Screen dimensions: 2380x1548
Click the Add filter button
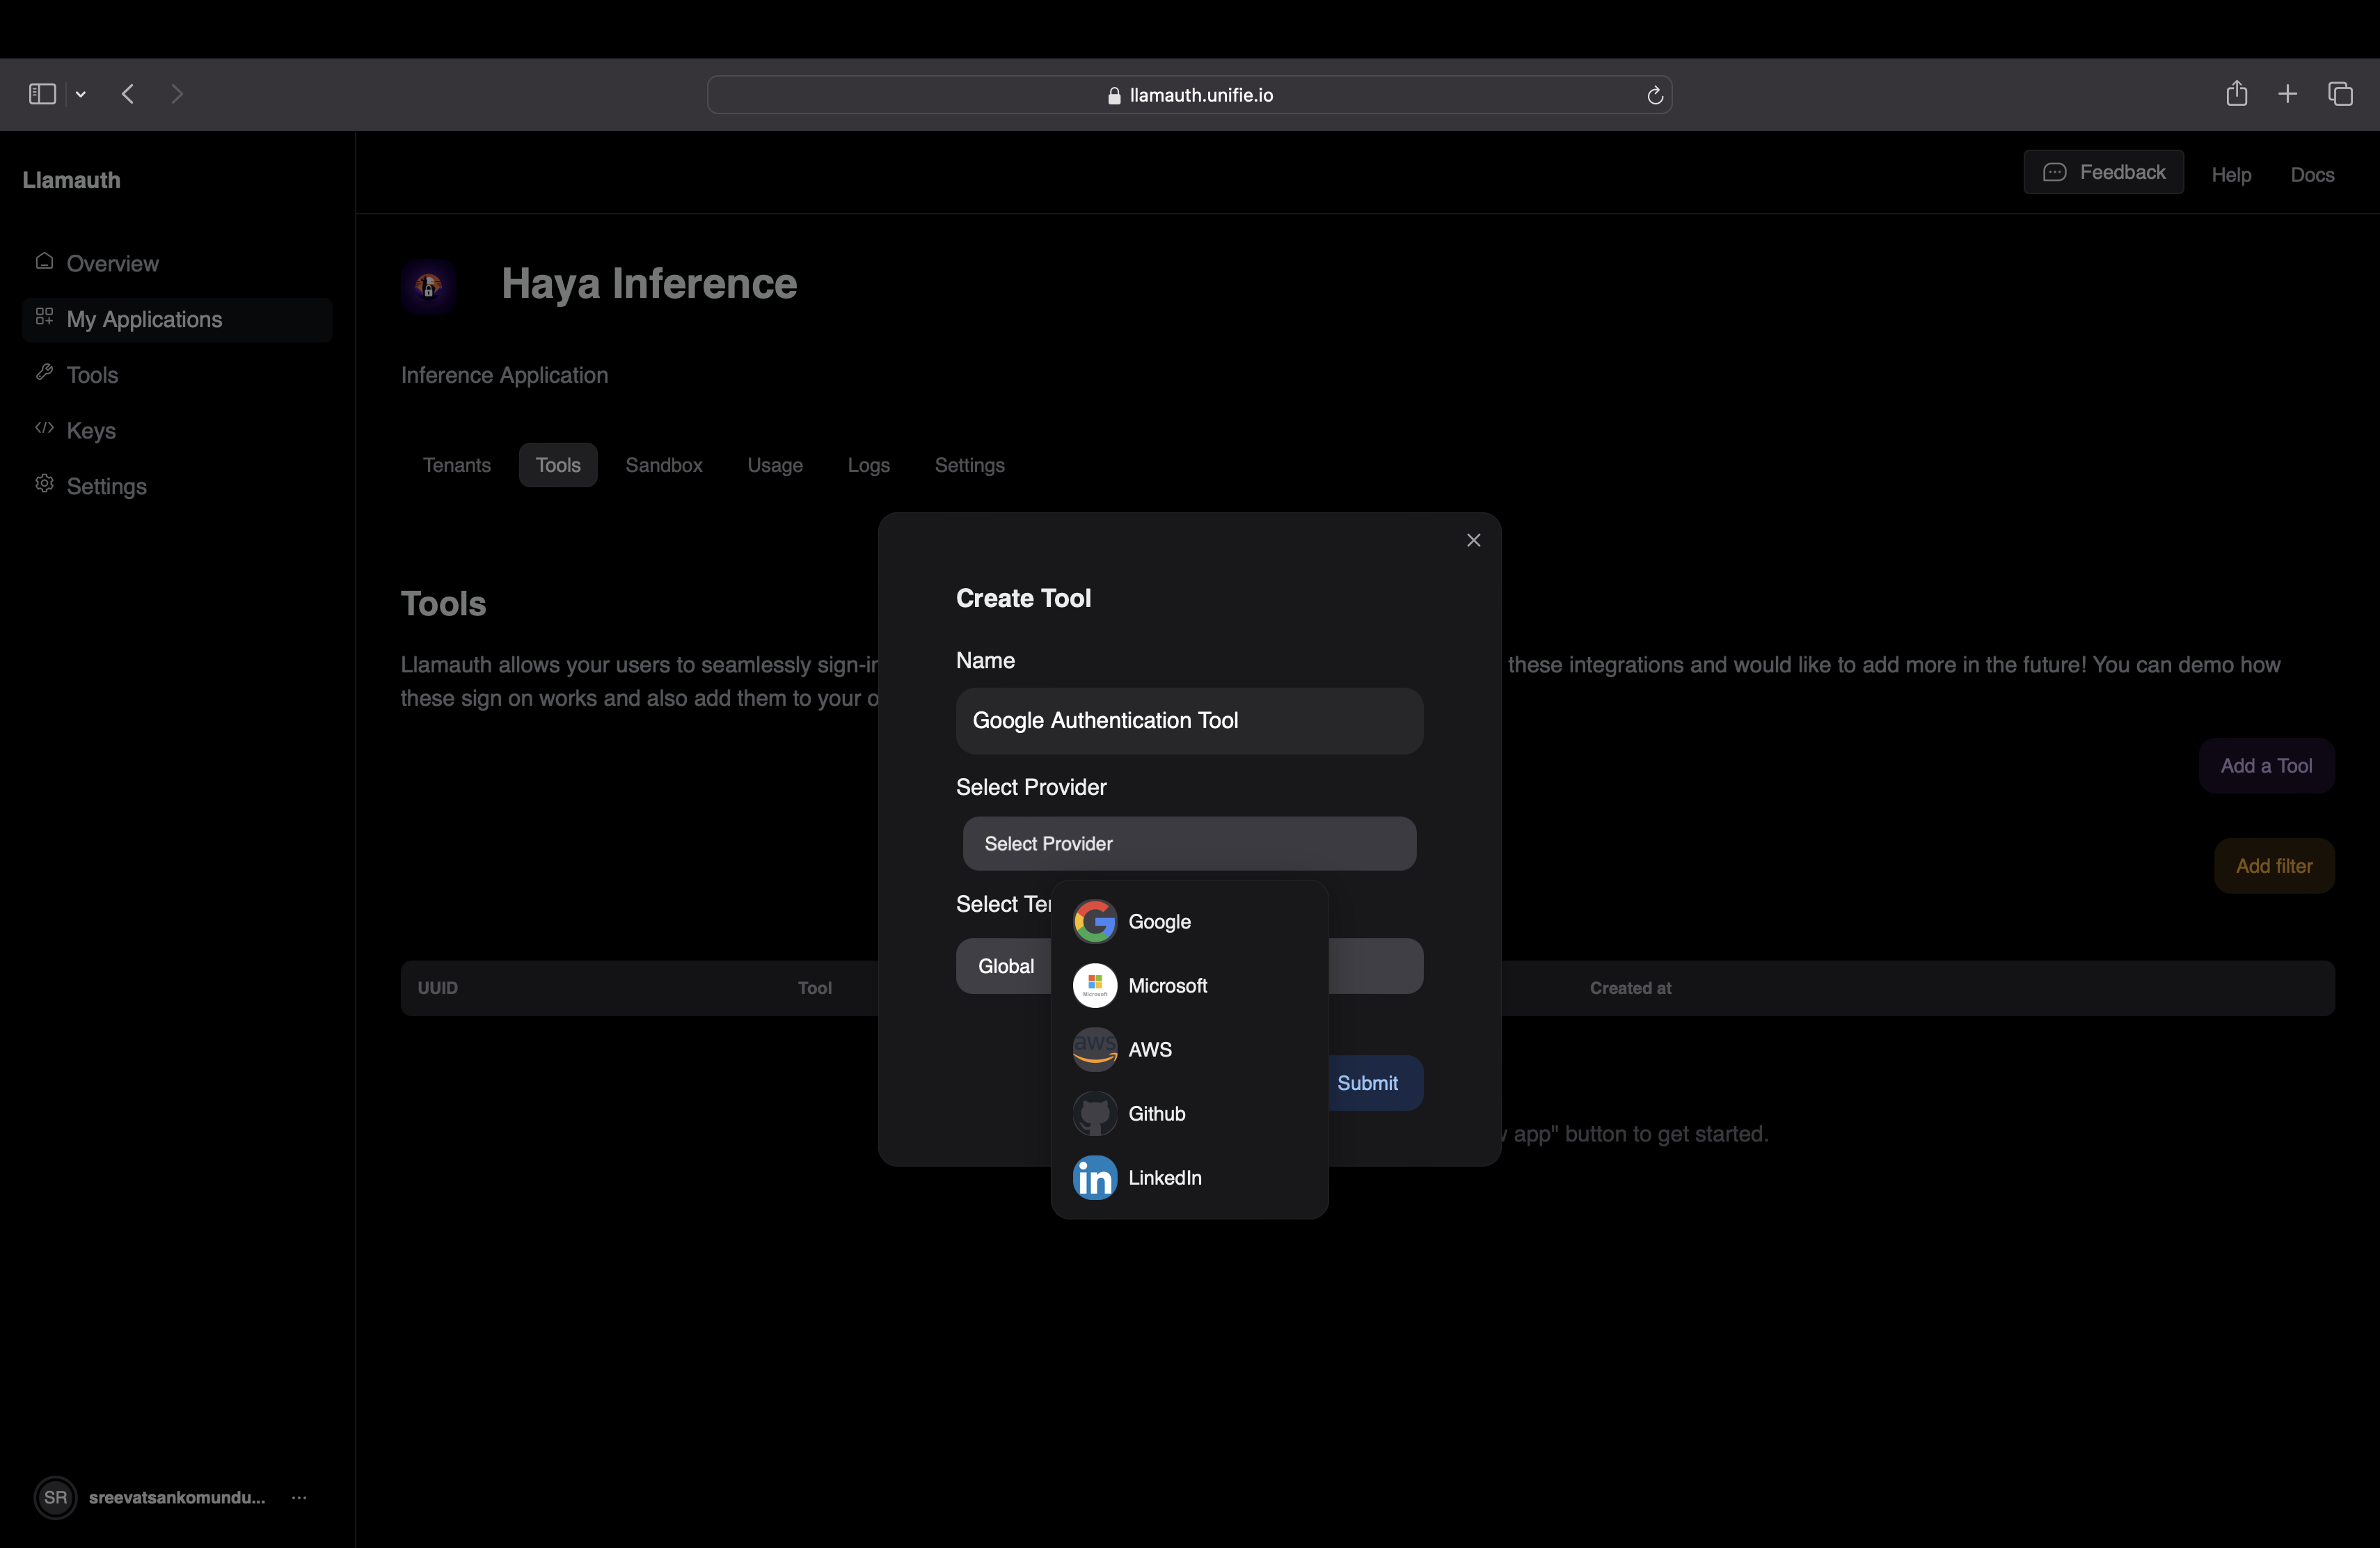pos(2274,866)
